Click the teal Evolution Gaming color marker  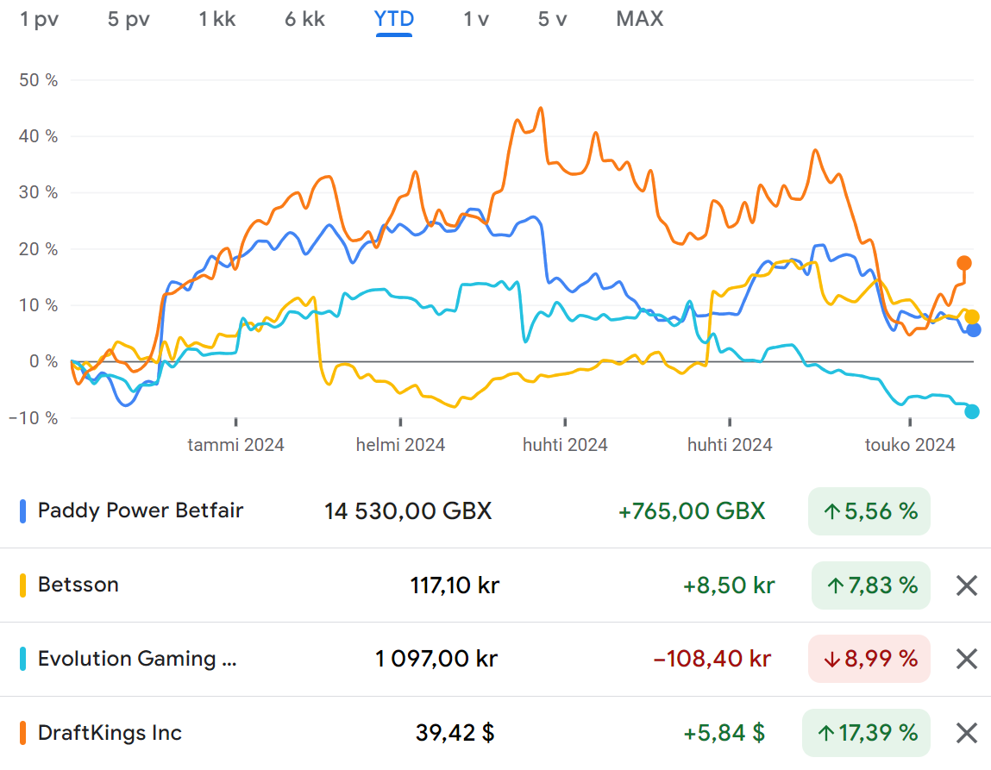tap(22, 659)
